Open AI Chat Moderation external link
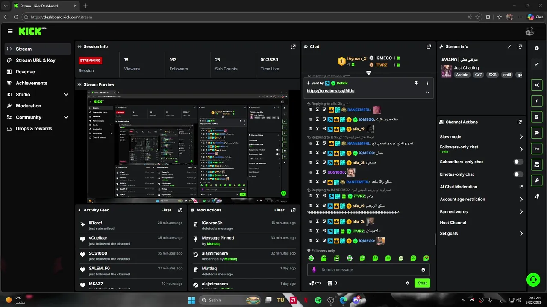Screen dimensions: 547x307 pos(521,187)
